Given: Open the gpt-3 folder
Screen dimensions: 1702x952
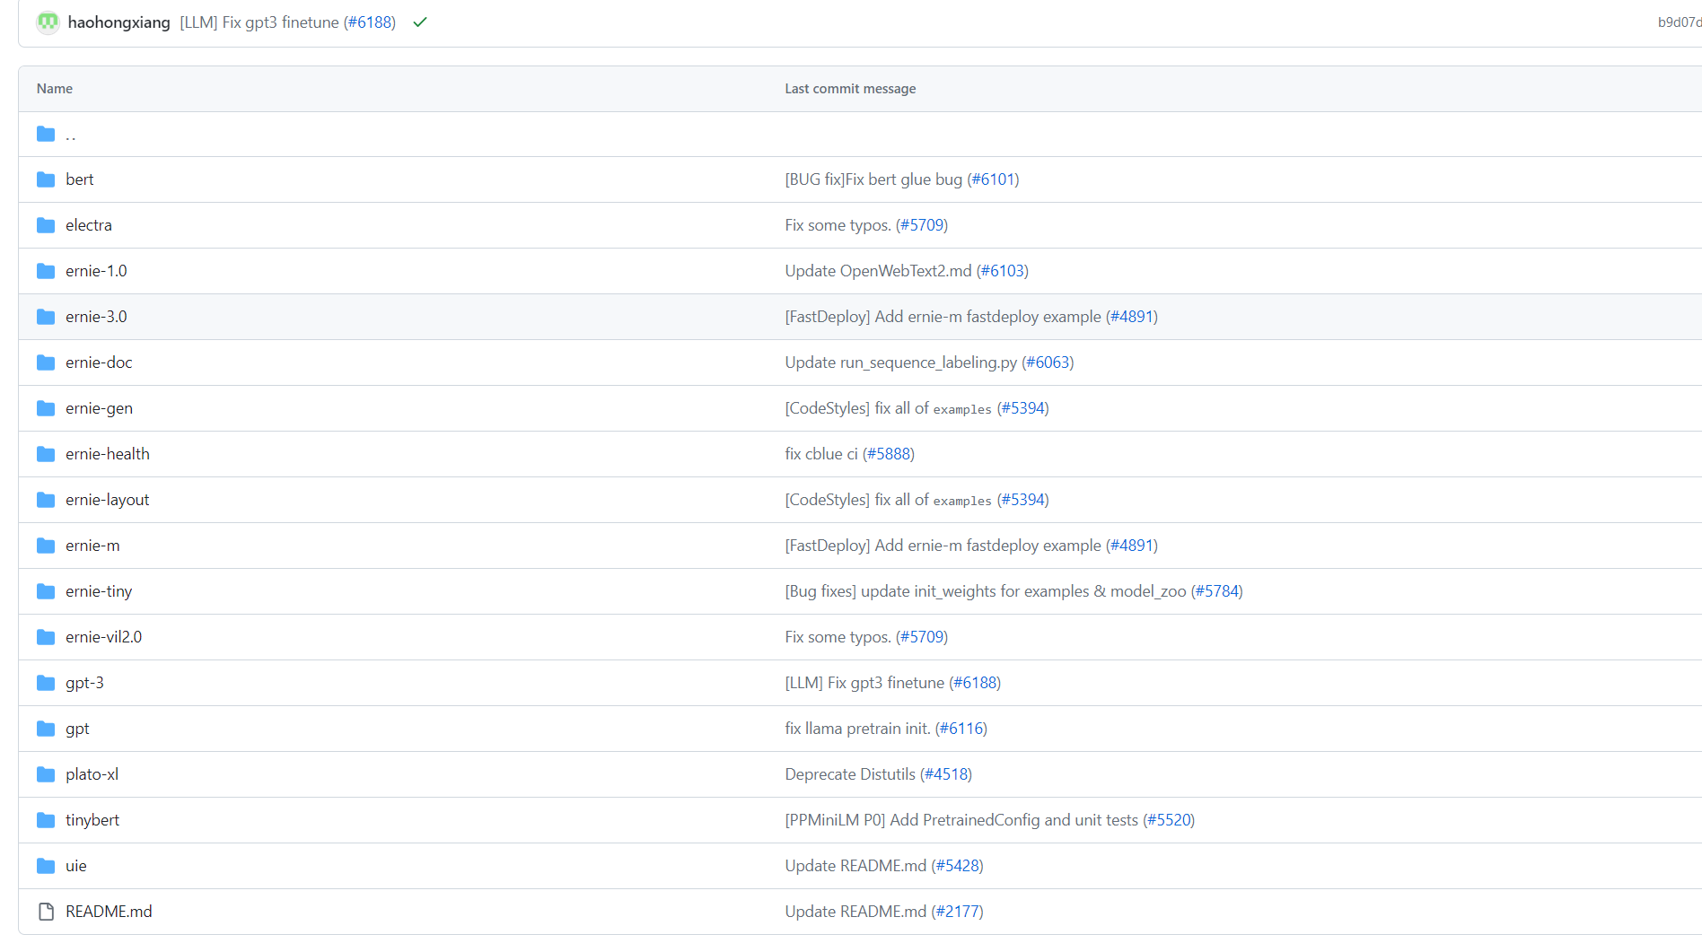Looking at the screenshot, I should click(84, 683).
